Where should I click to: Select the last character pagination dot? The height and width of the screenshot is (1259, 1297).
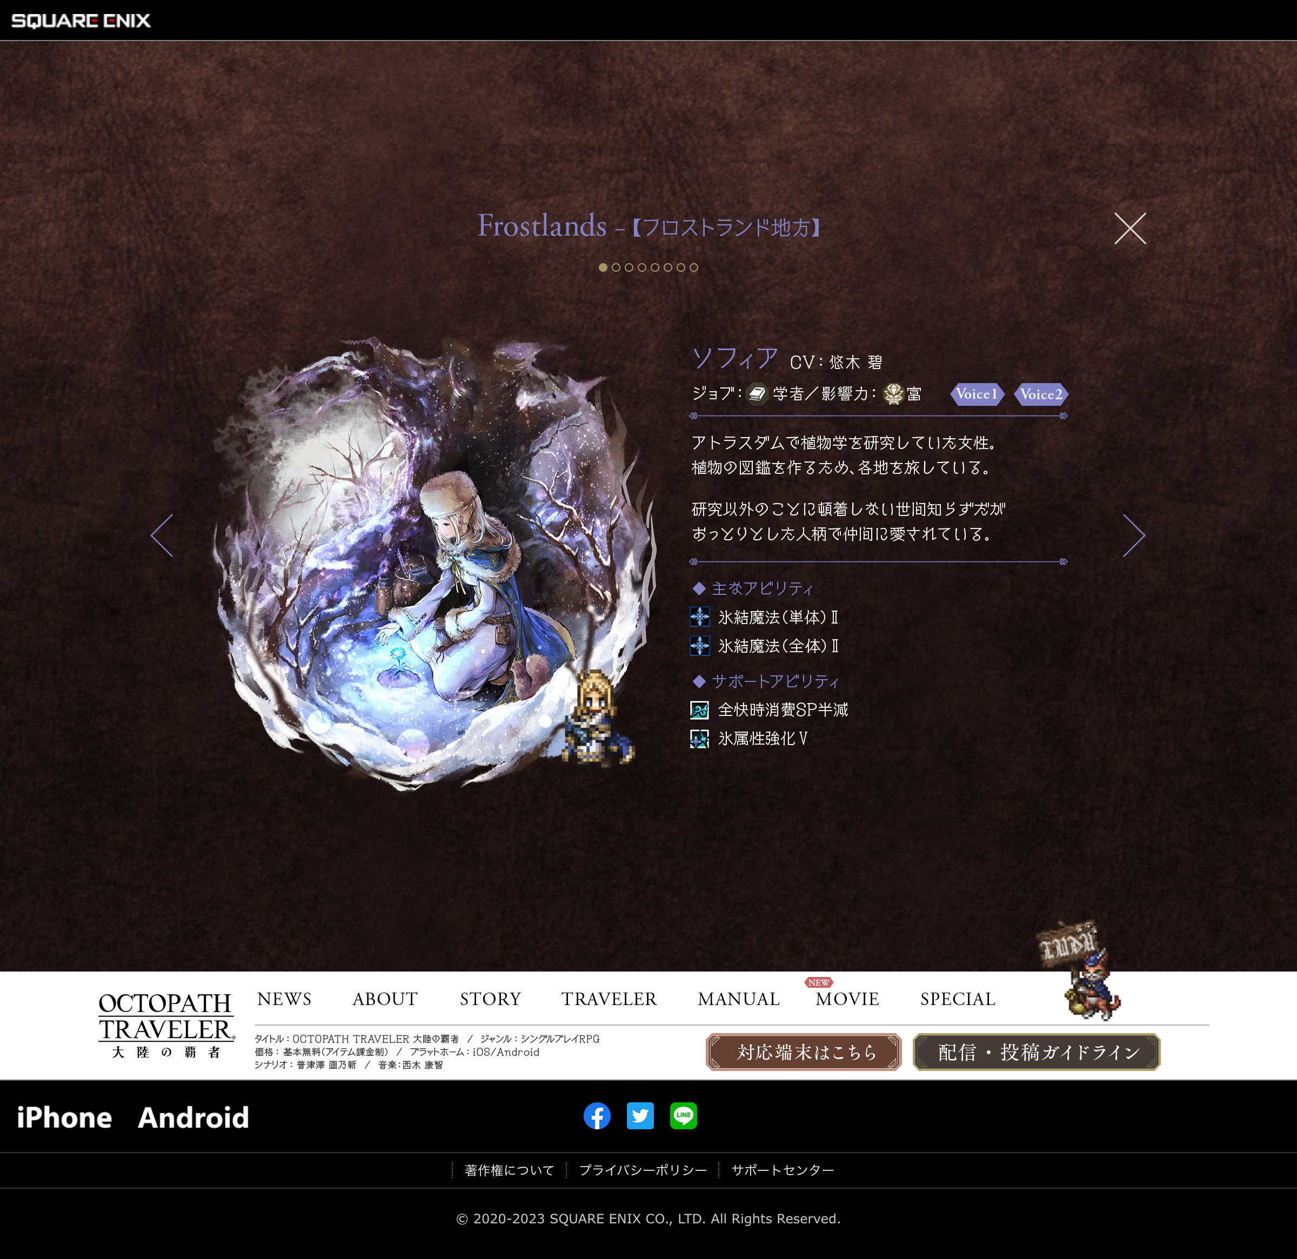click(x=693, y=267)
